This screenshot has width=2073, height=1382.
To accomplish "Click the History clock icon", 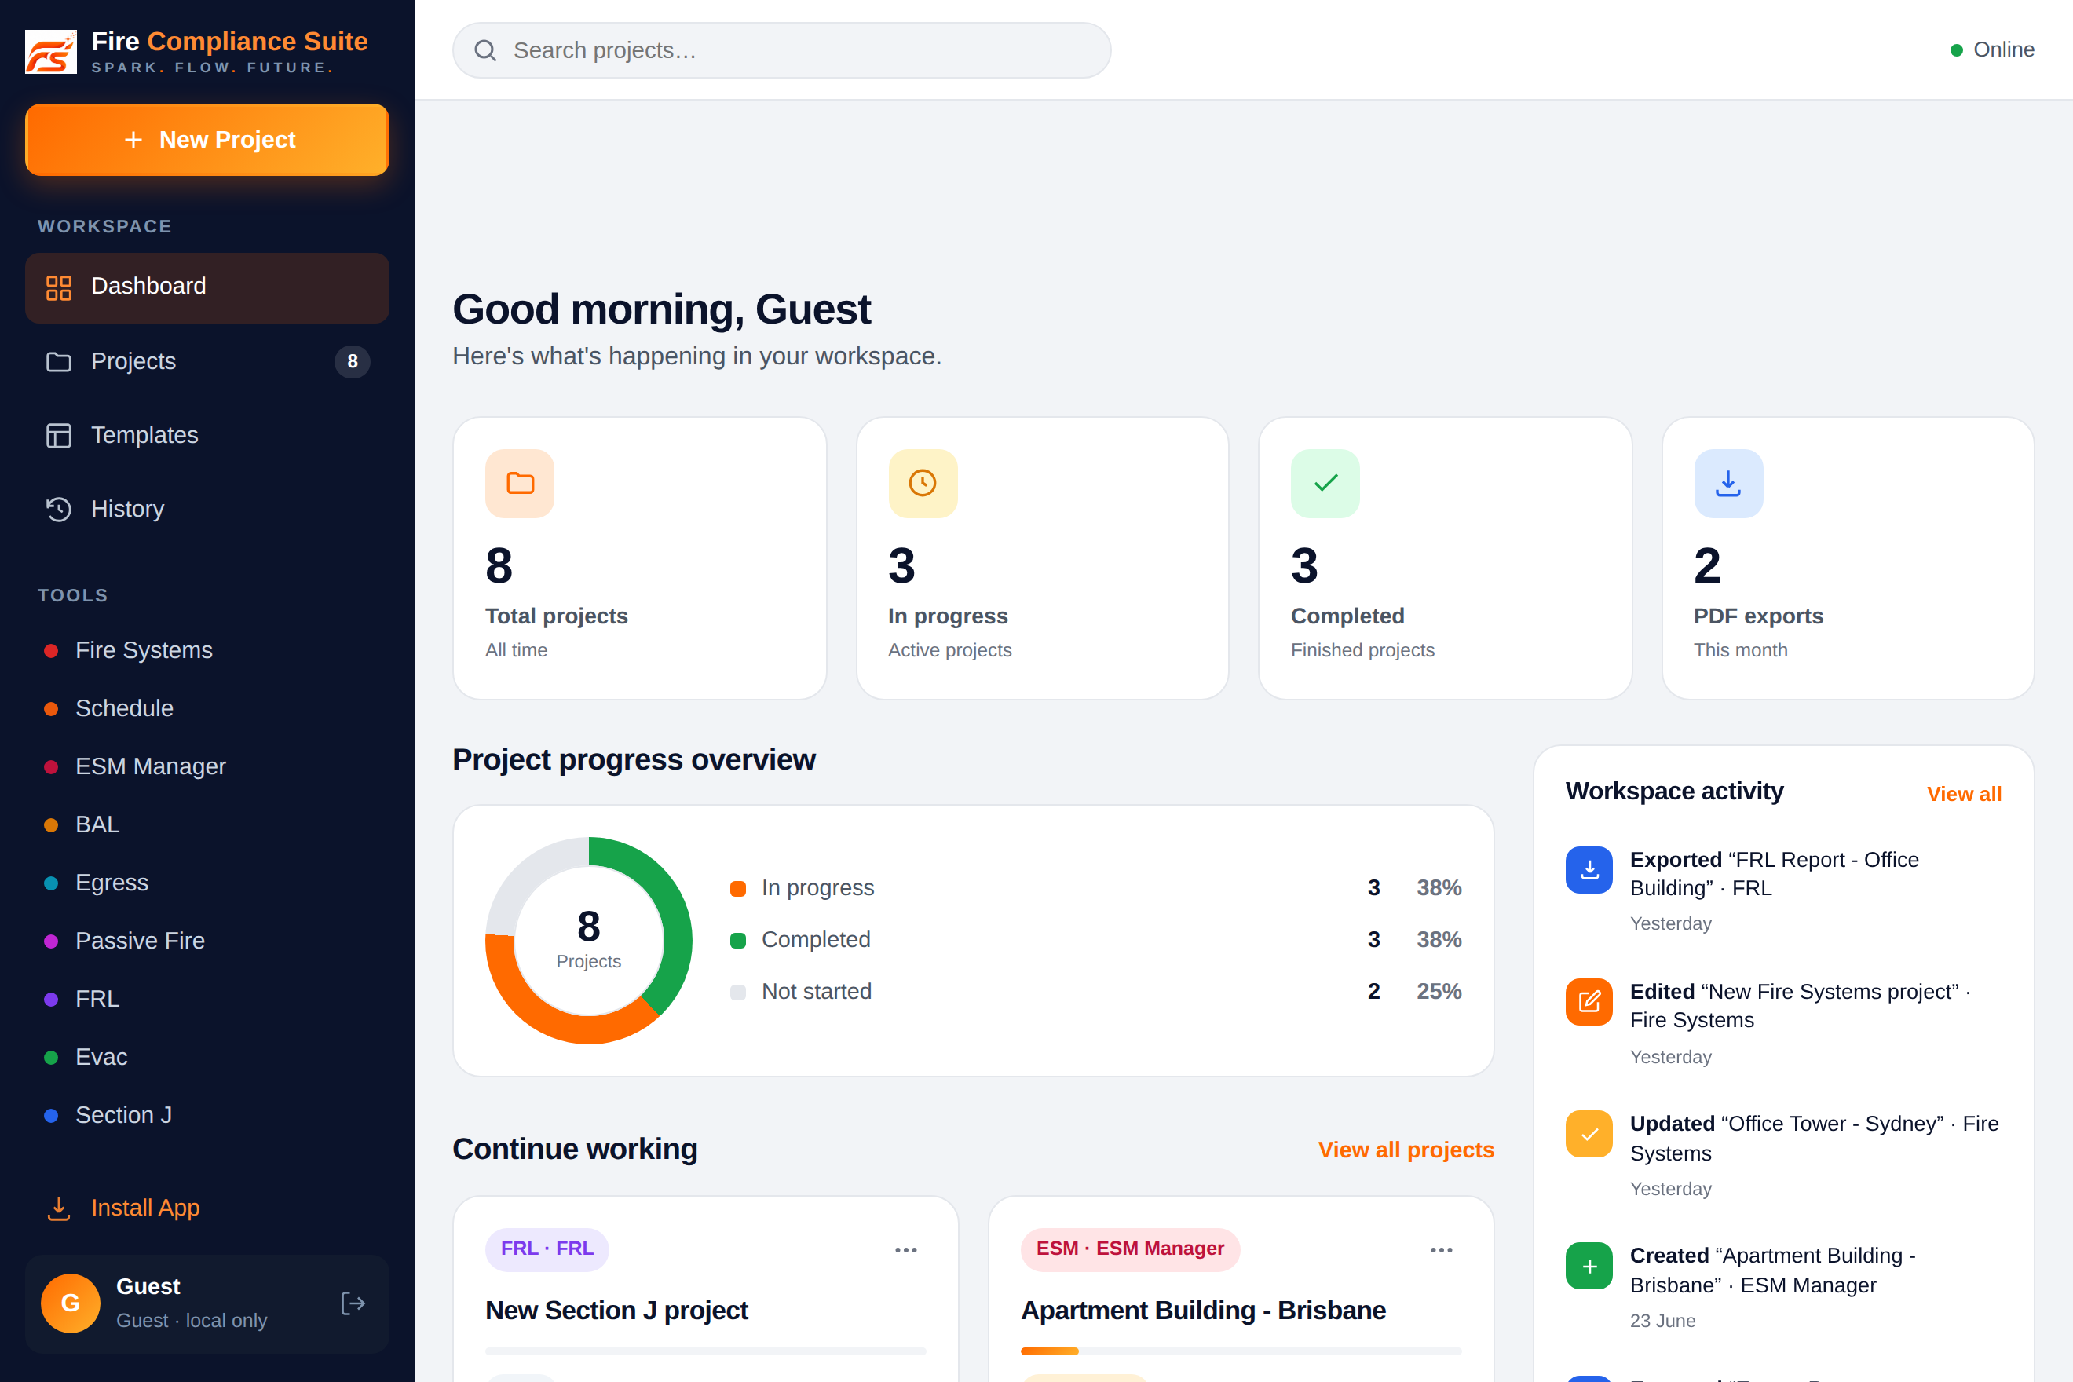I will 59,510.
